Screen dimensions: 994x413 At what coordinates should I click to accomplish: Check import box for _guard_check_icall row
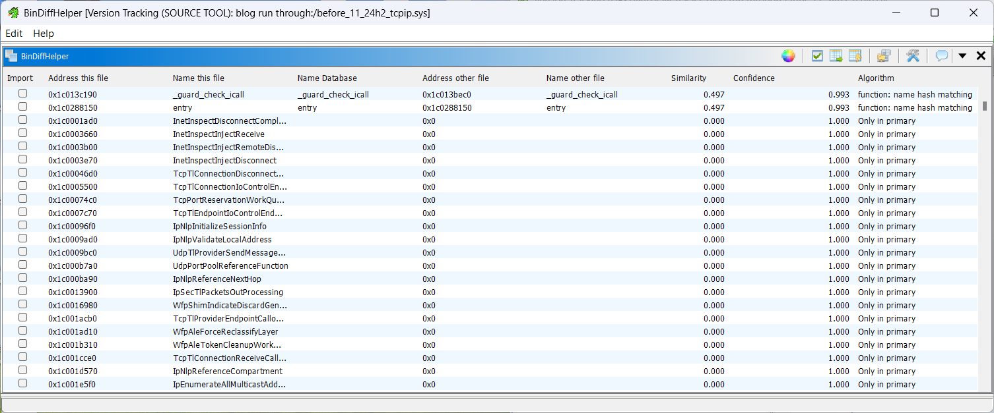tap(22, 94)
